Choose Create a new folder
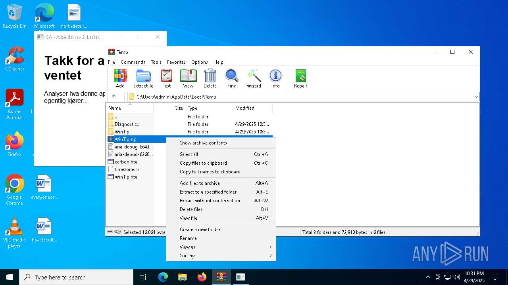This screenshot has height=285, width=508. coord(221,230)
